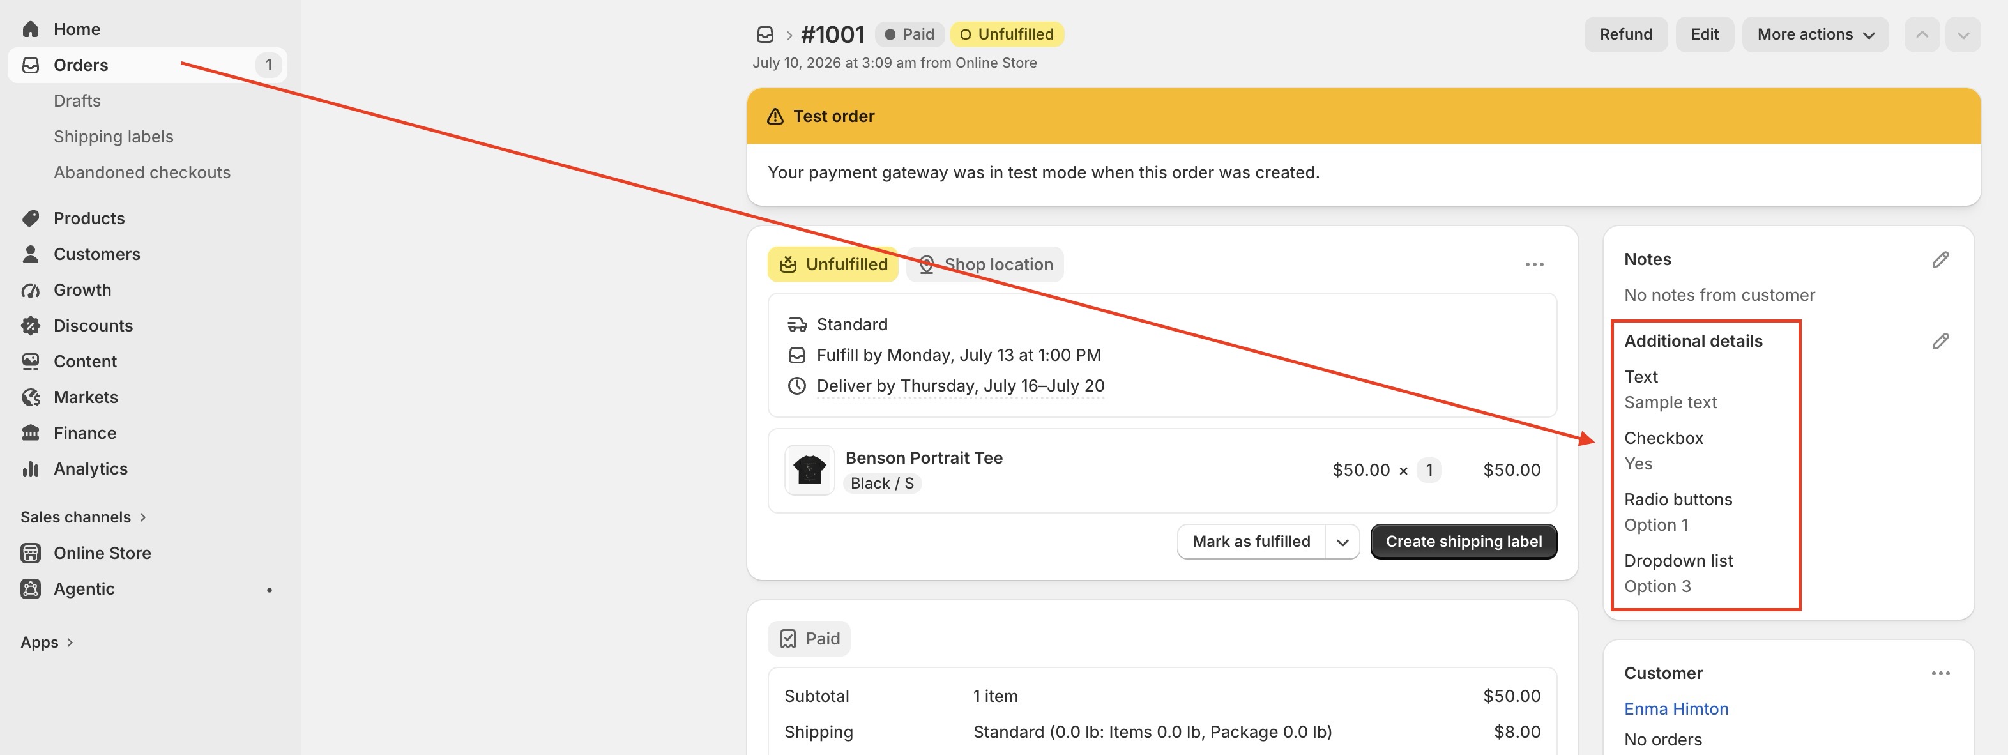
Task: Click the Refund button
Action: pyautogui.click(x=1625, y=34)
